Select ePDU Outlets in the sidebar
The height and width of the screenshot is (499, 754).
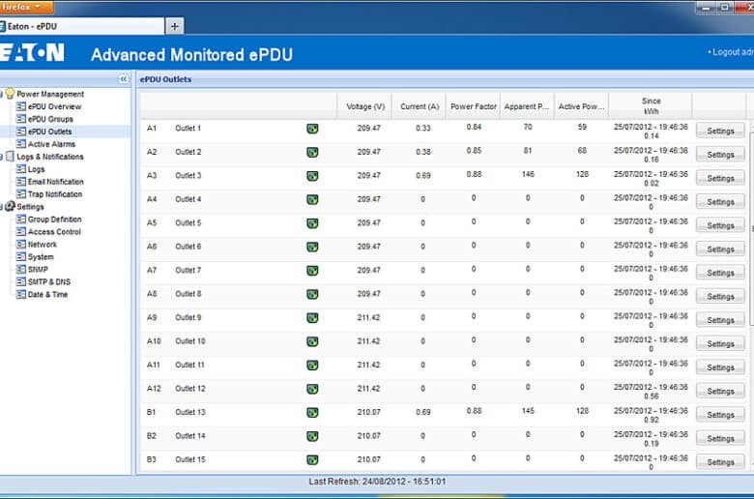click(x=49, y=132)
